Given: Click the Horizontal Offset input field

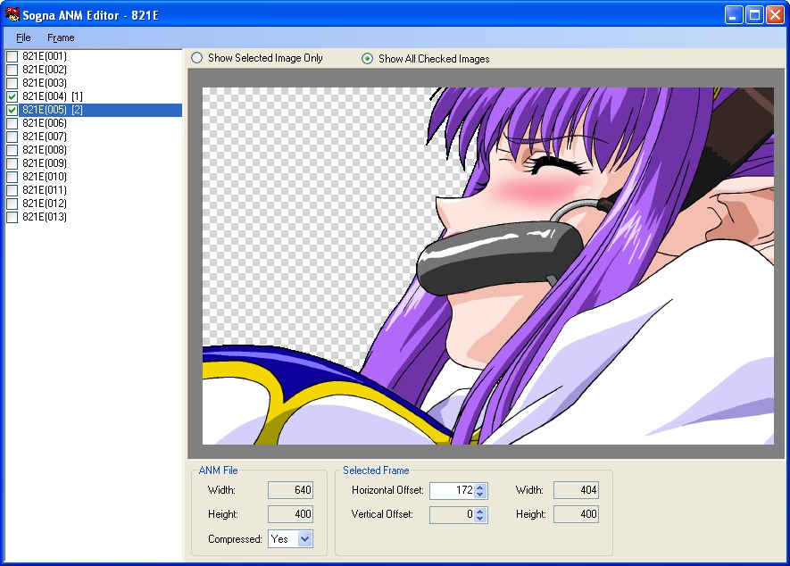Looking at the screenshot, I should pos(452,490).
